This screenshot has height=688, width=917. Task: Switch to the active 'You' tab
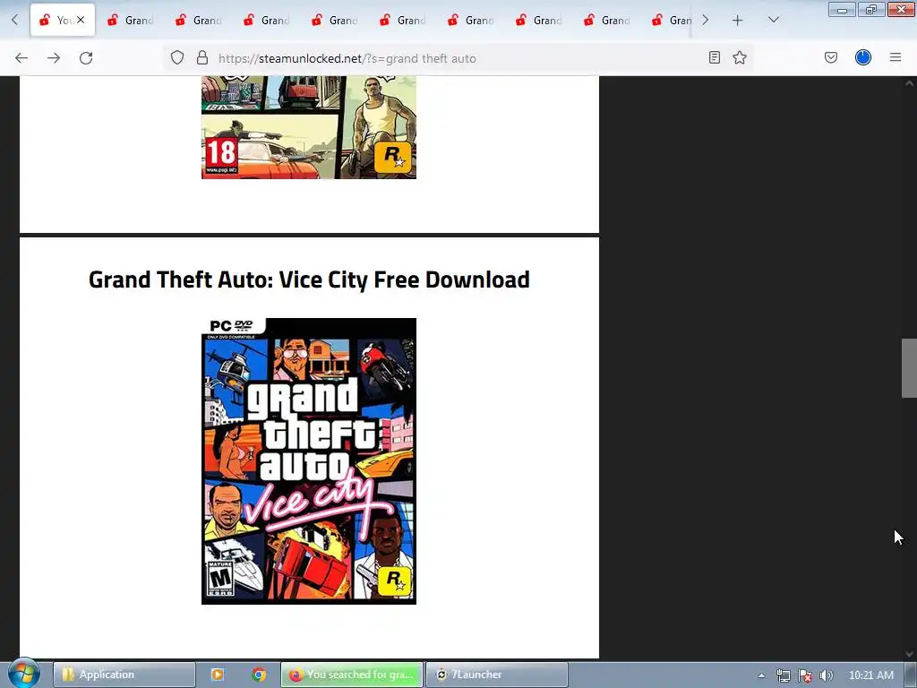pyautogui.click(x=63, y=21)
